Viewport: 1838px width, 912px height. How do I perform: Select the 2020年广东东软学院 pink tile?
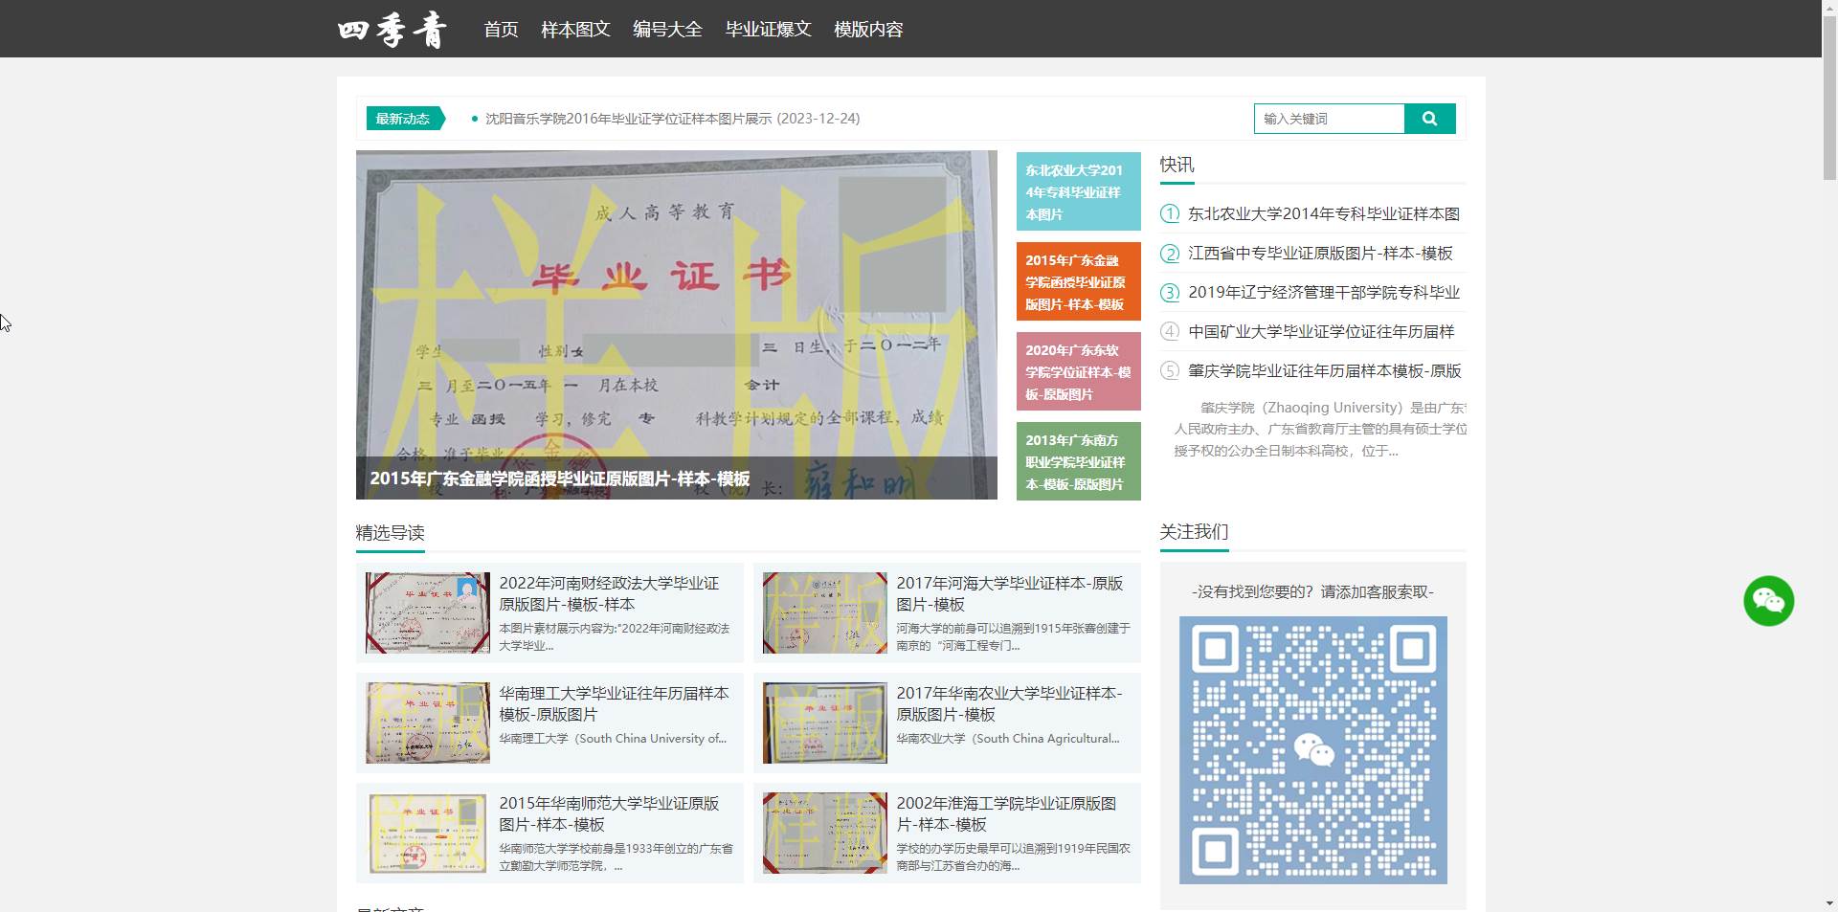pos(1078,371)
